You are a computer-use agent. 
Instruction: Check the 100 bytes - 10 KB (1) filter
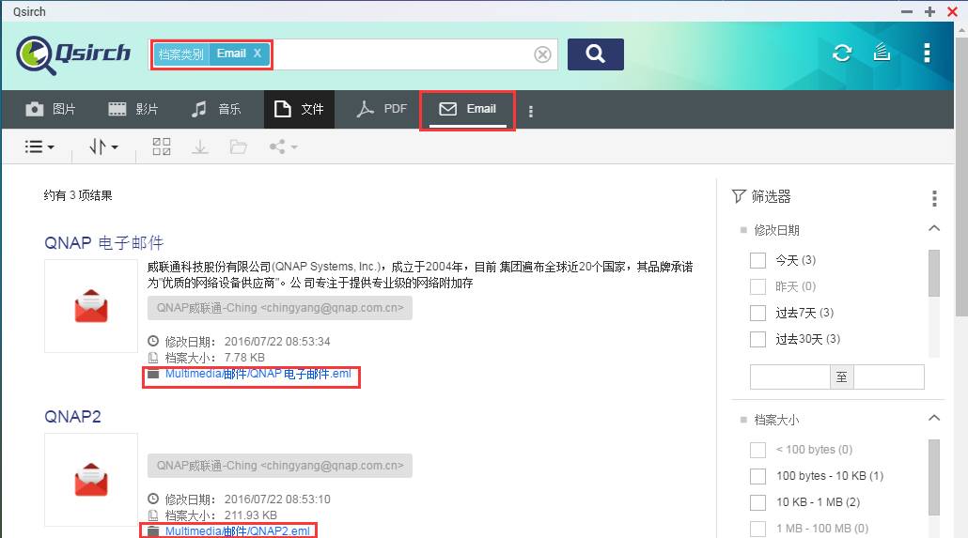click(757, 476)
